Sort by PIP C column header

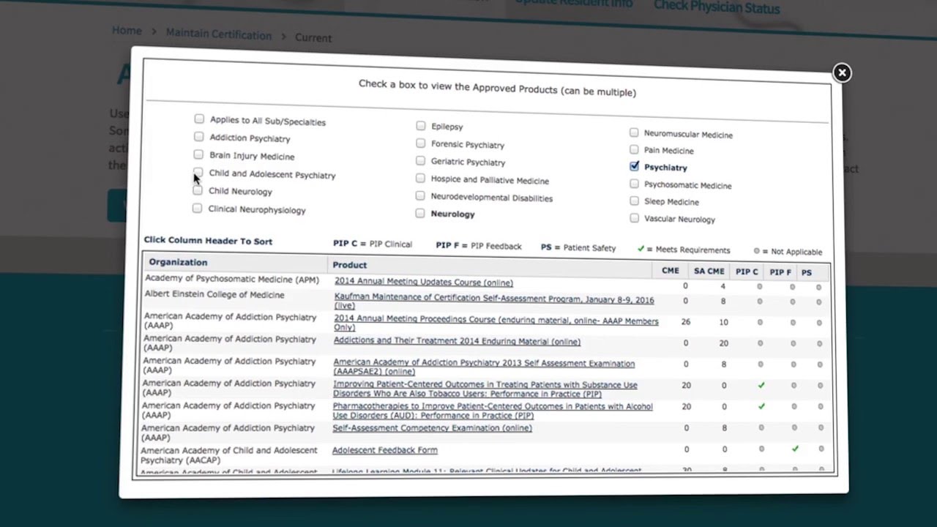747,272
